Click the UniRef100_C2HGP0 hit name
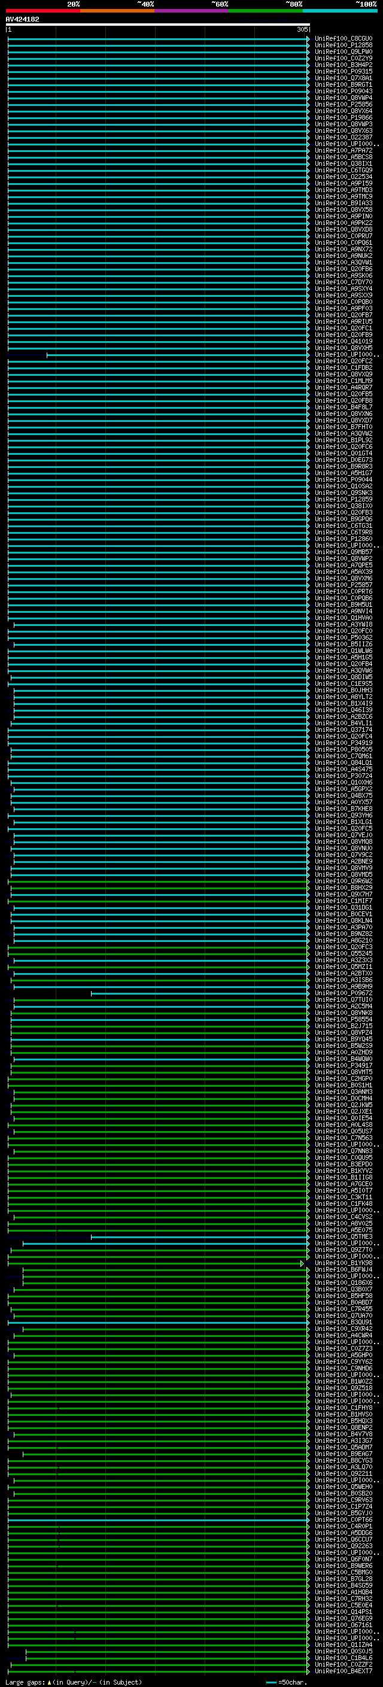The height and width of the screenshot is (1687, 383). tap(344, 1078)
